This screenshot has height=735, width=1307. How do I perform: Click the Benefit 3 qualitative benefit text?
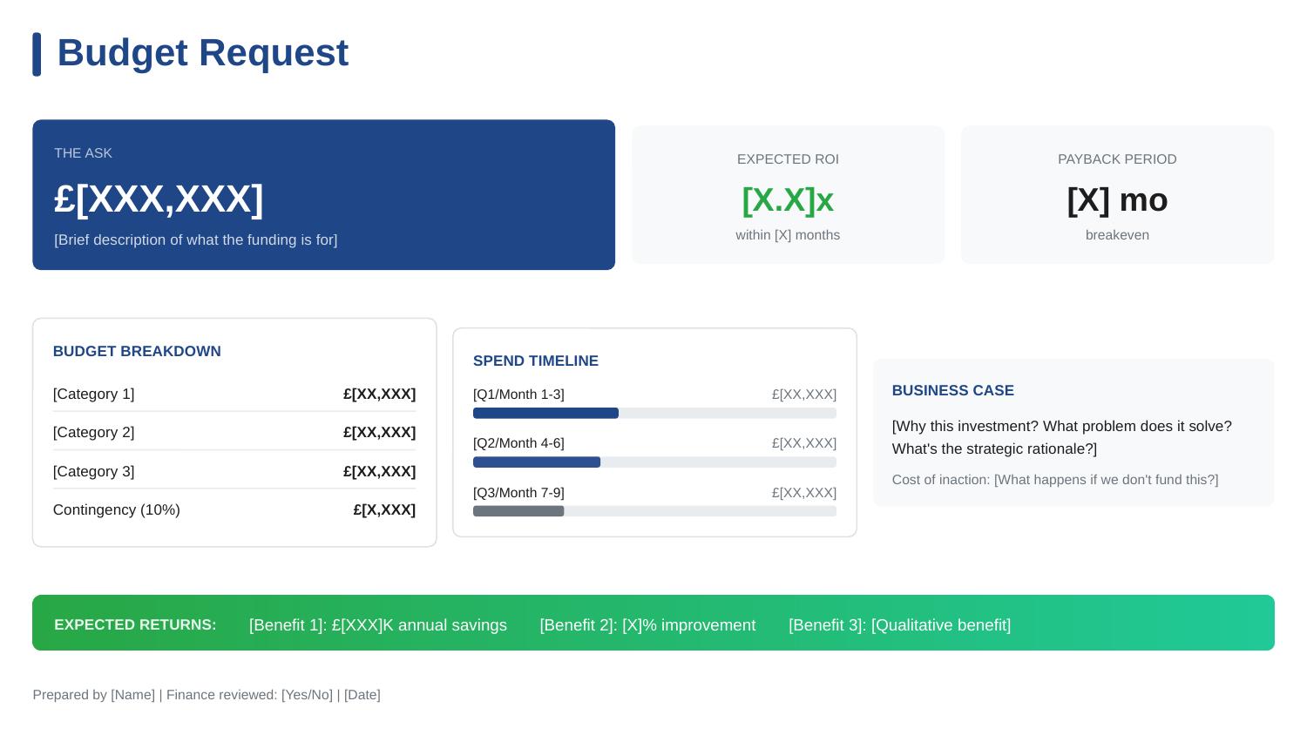(899, 625)
